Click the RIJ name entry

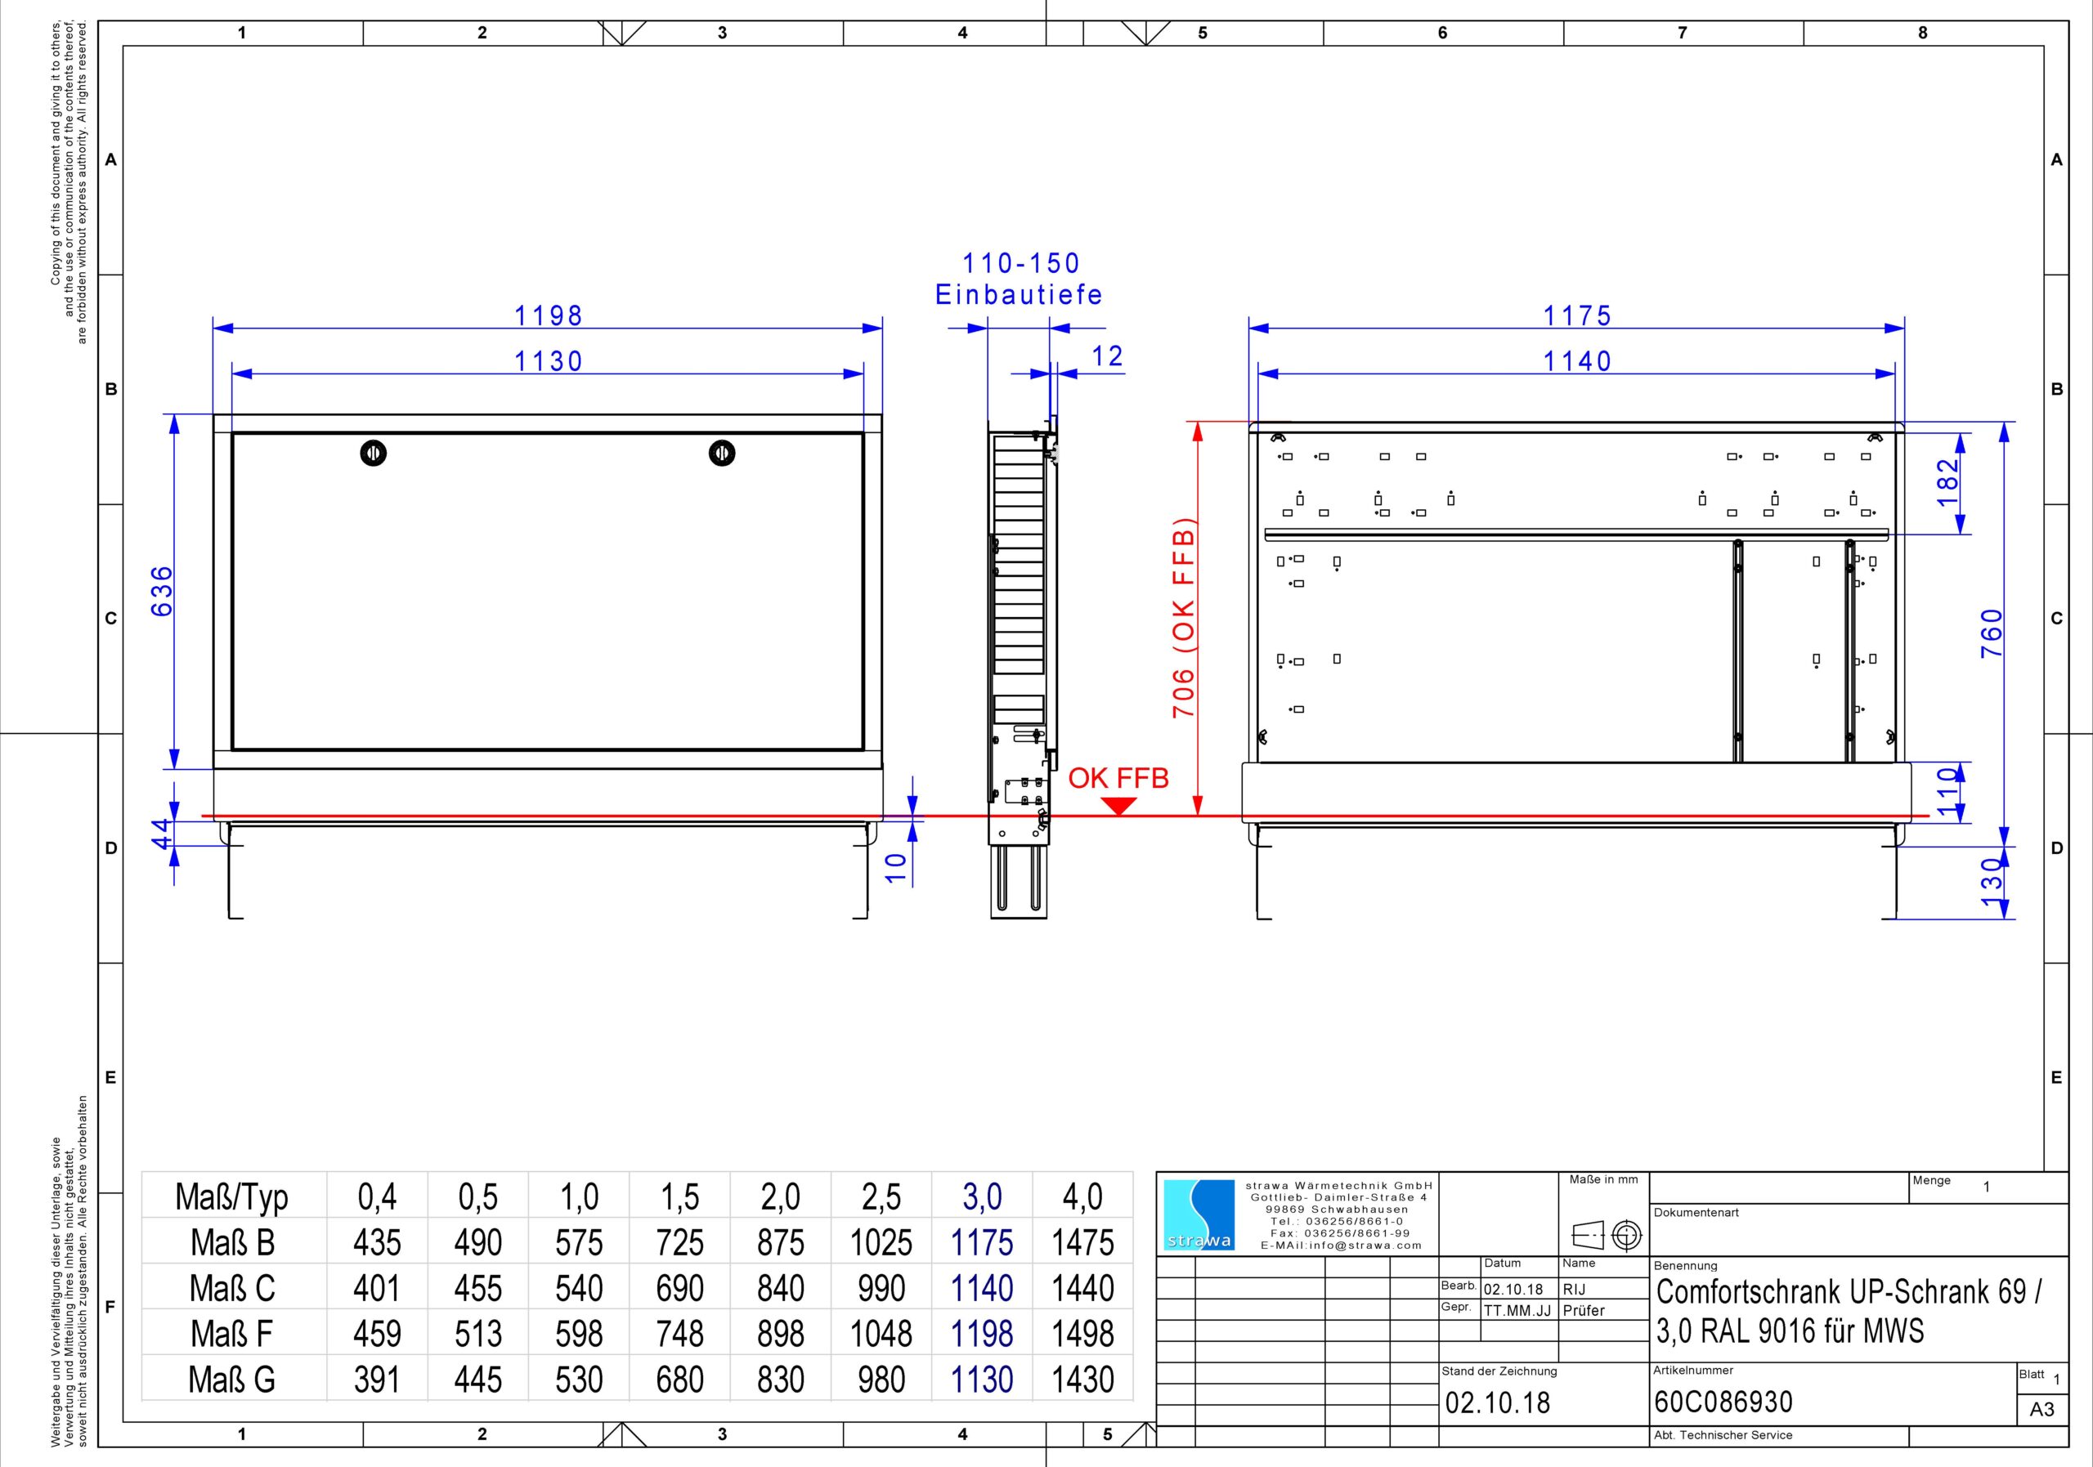pyautogui.click(x=1575, y=1290)
